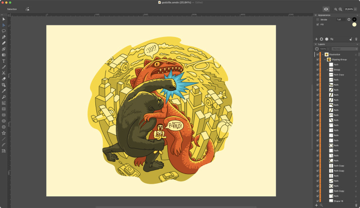
Task: Click the zoom in magnifier in top bar
Action: coord(341,9)
